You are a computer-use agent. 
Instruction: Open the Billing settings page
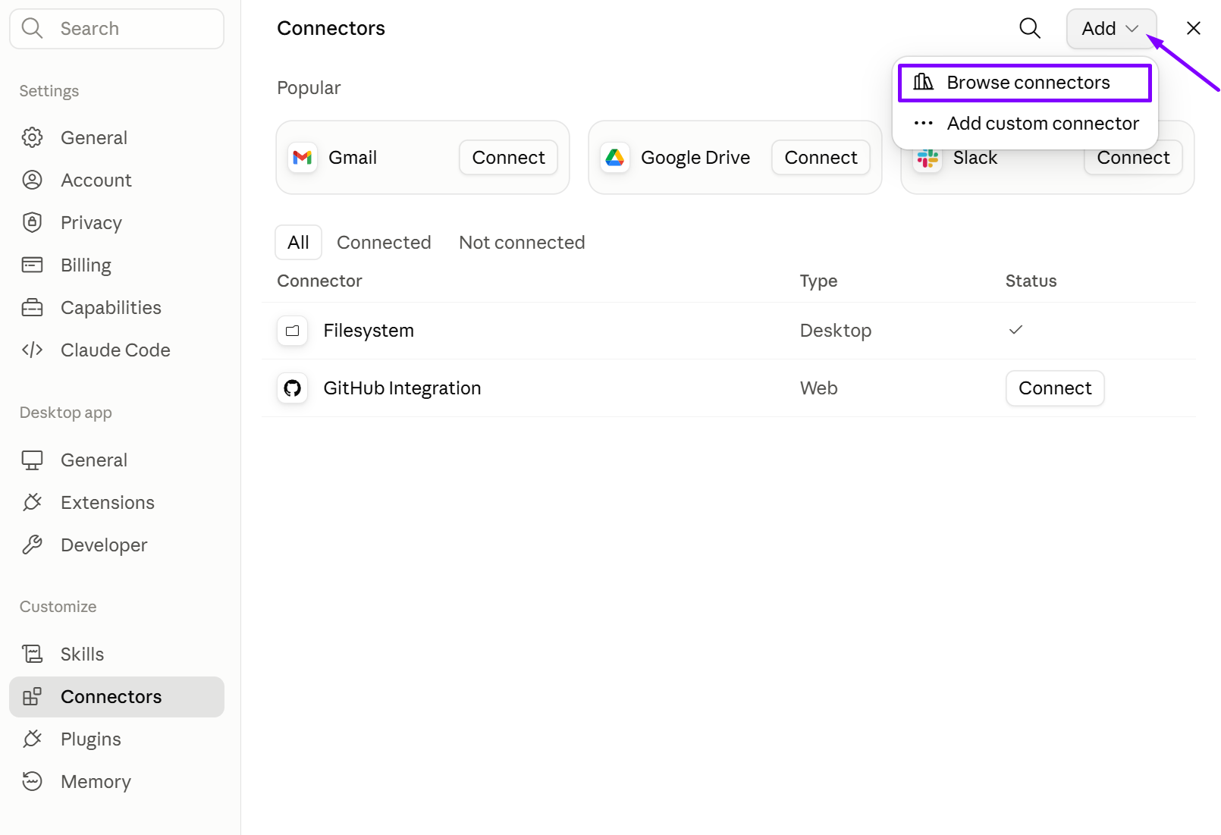pyautogui.click(x=117, y=265)
